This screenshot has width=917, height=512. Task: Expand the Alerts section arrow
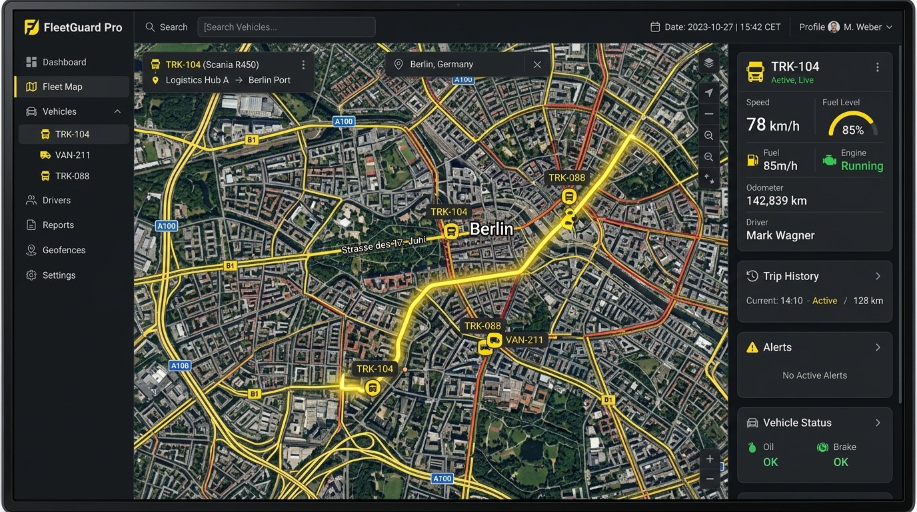[x=878, y=347]
